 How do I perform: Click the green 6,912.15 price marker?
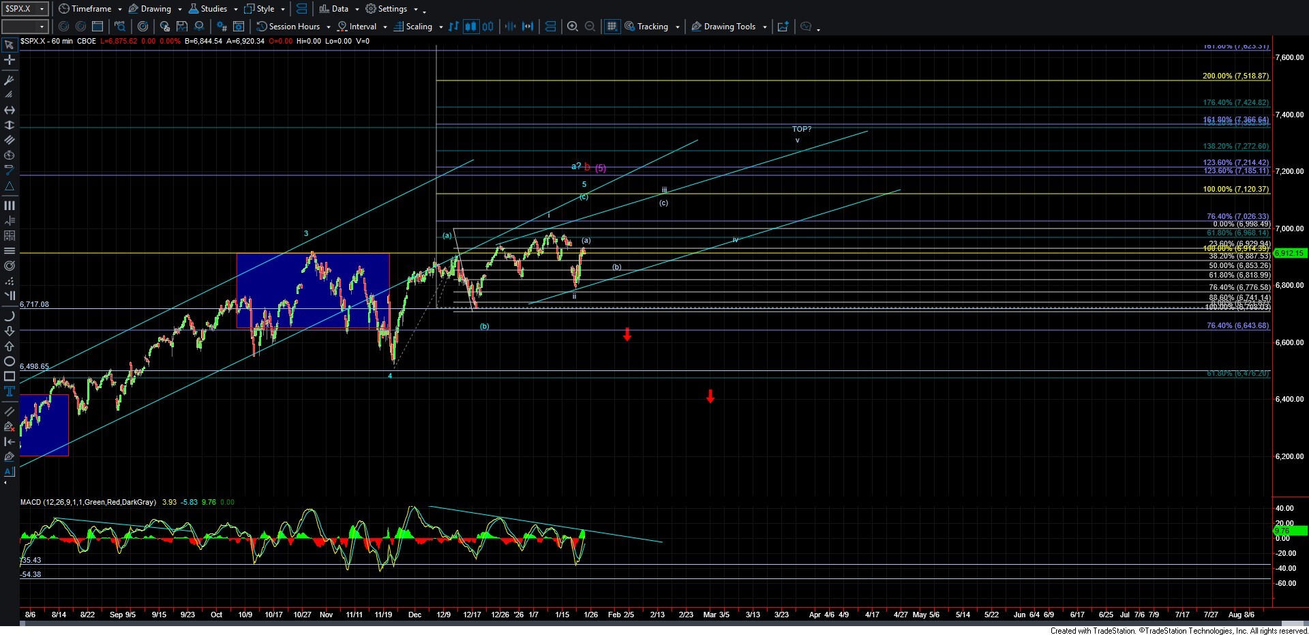click(x=1289, y=253)
